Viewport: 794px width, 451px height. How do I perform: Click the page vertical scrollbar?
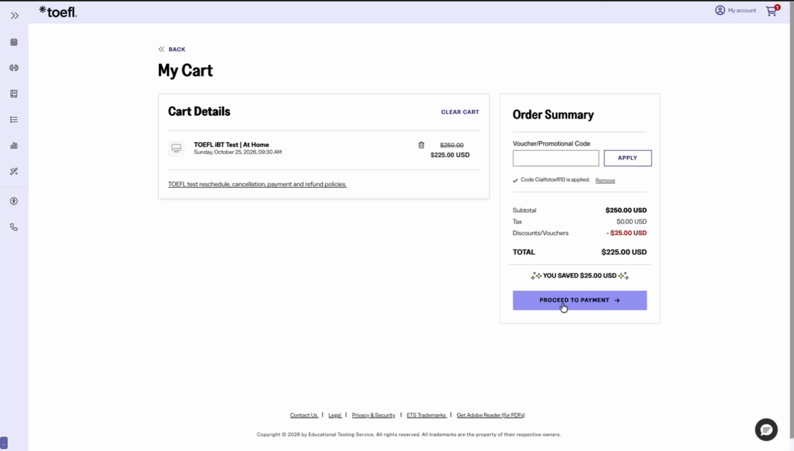coord(792,220)
